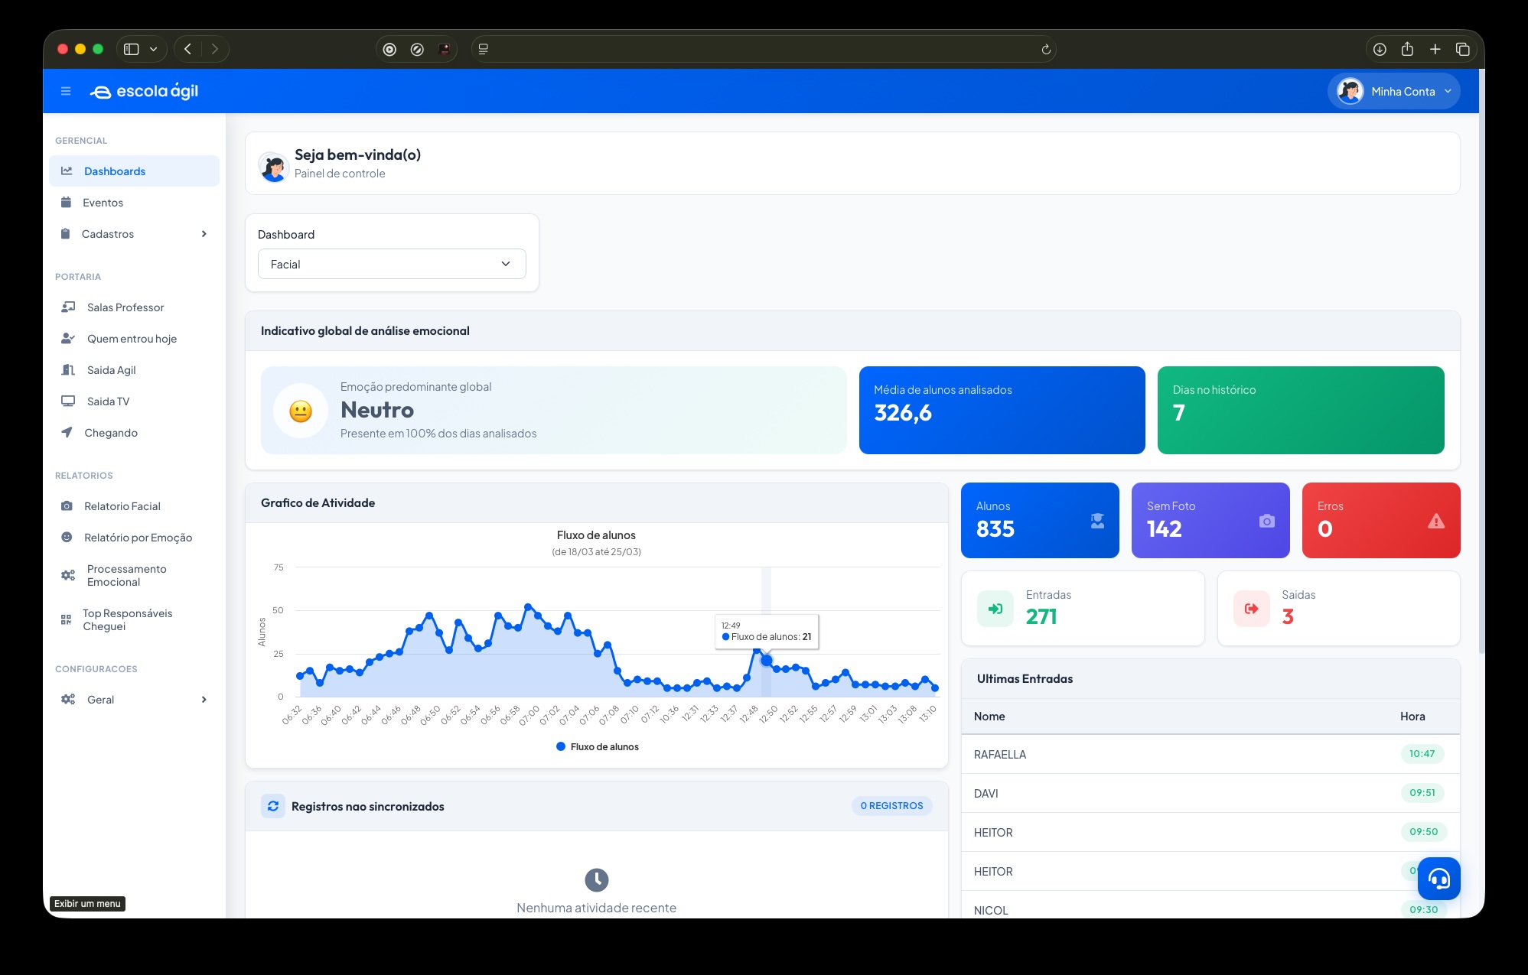Open browser downloads icon in toolbar

[1380, 50]
